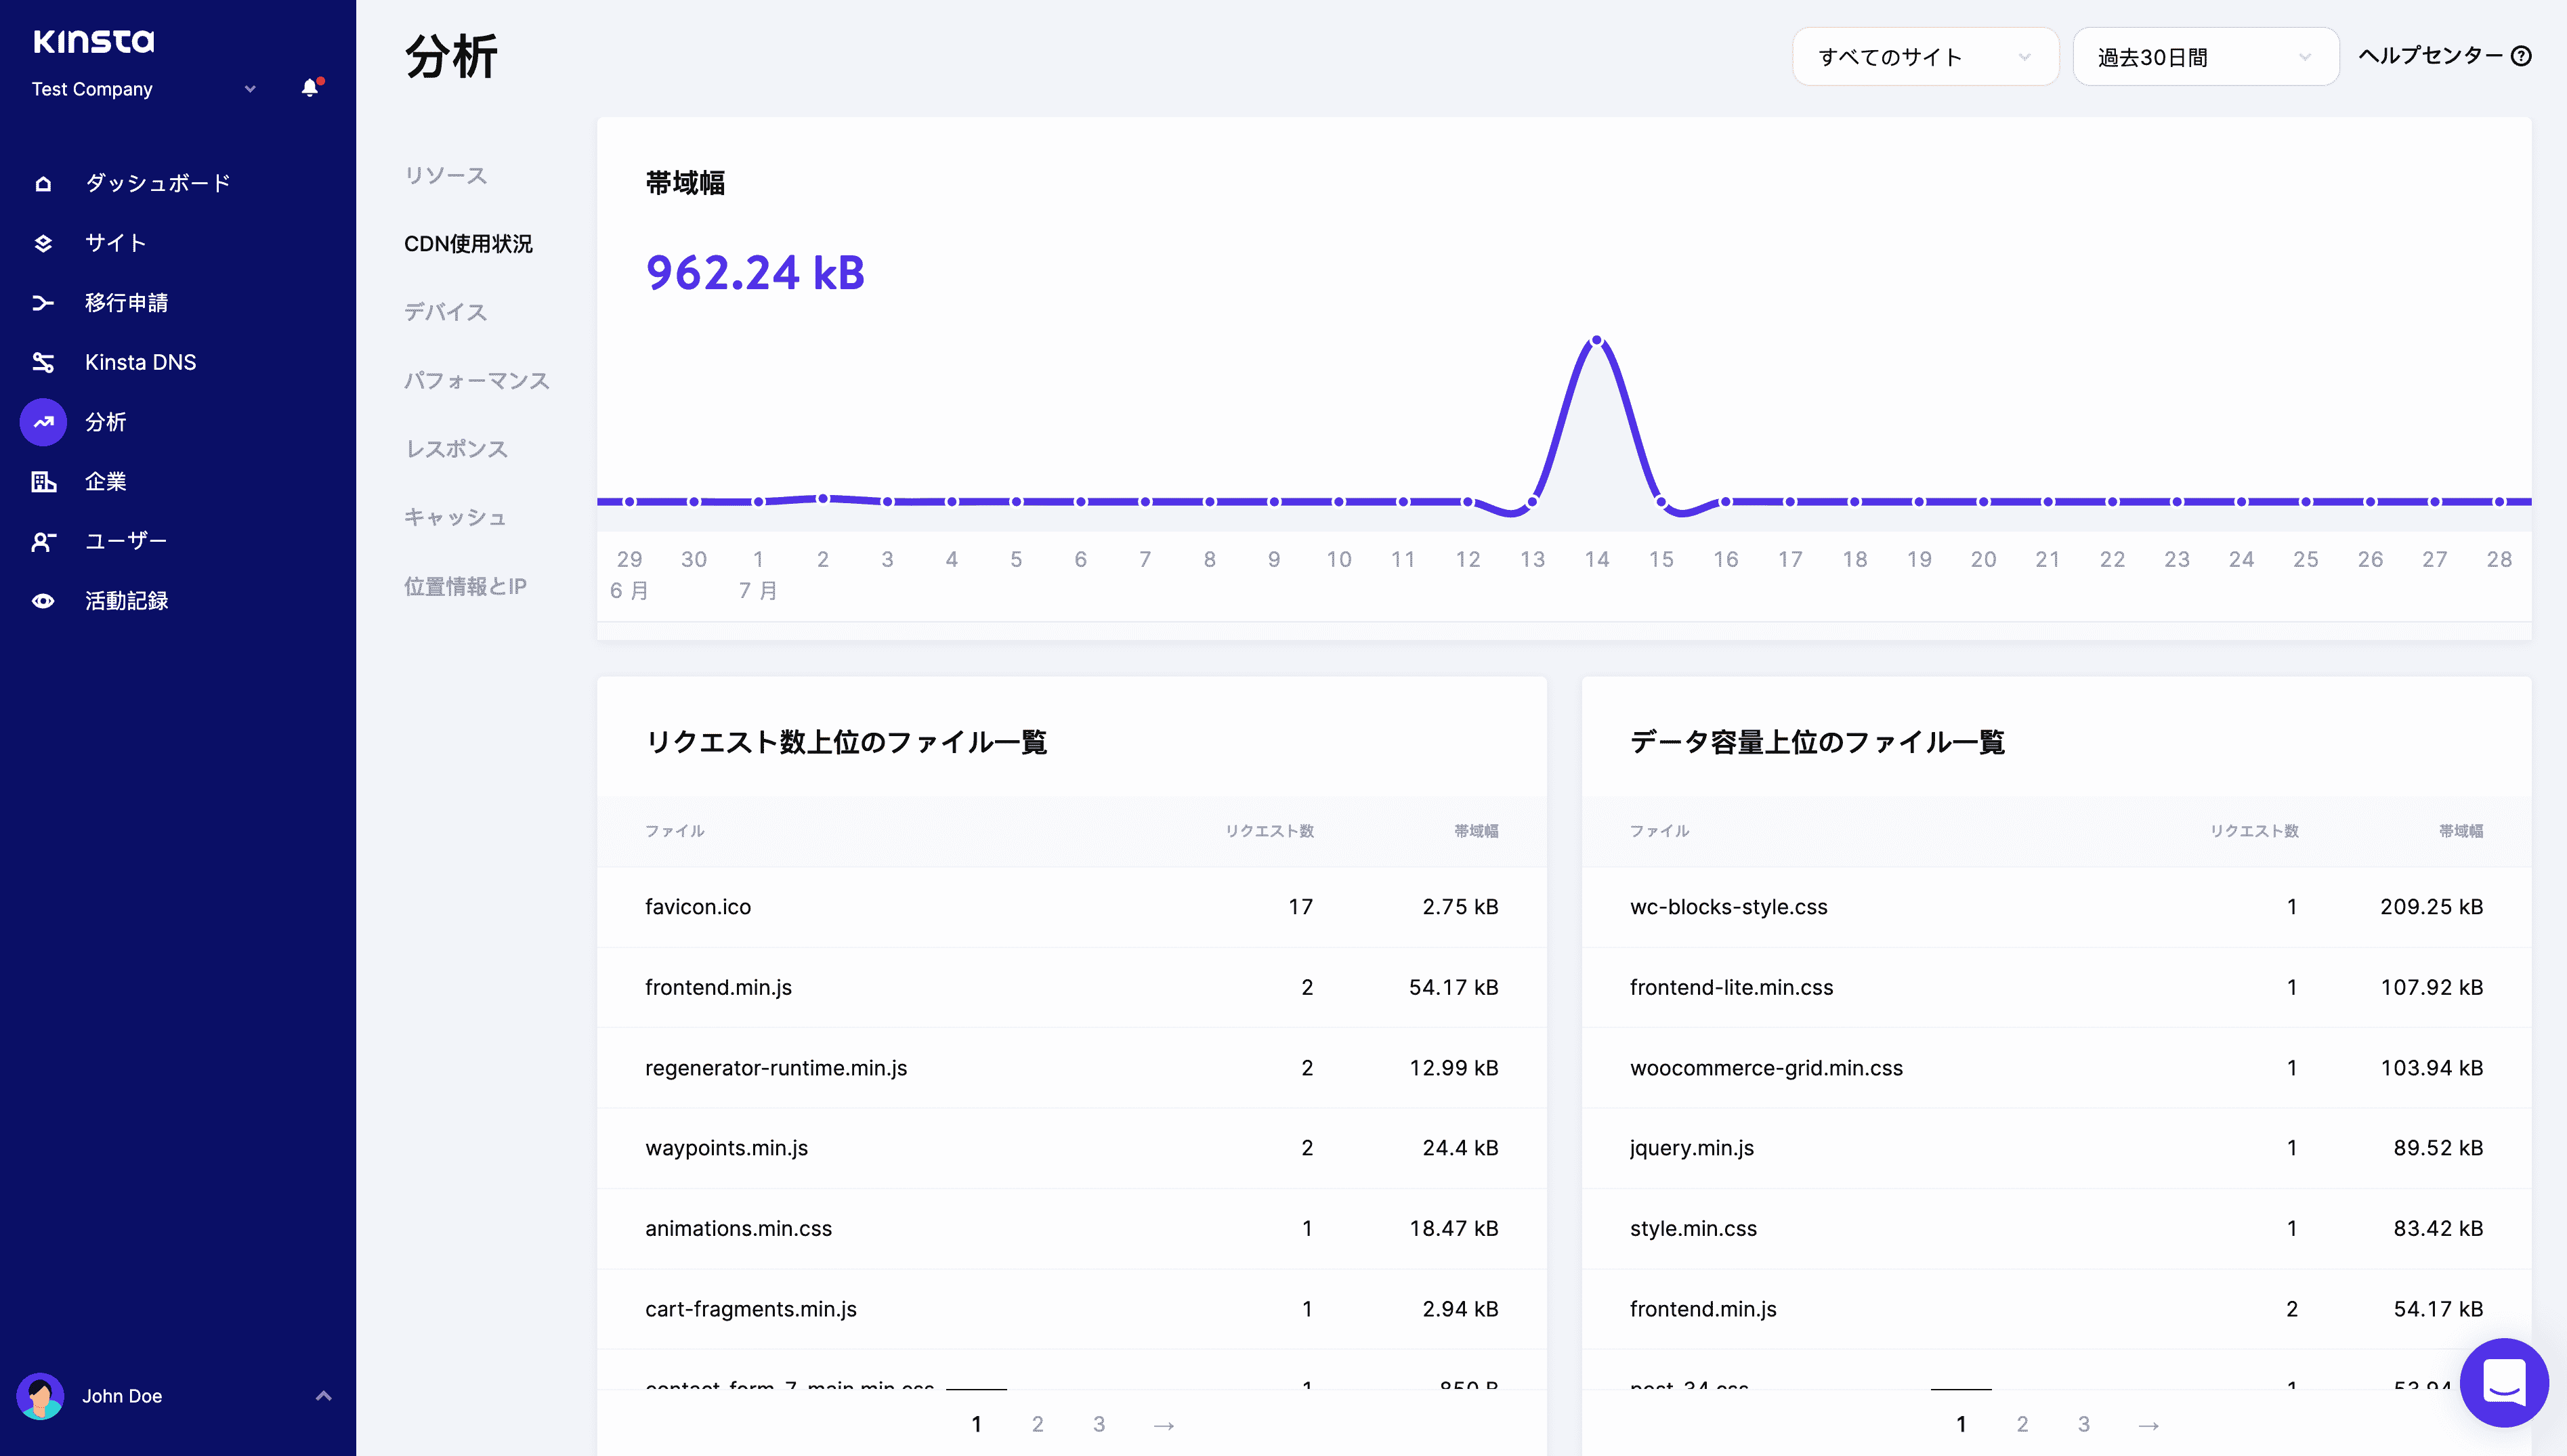2567x1456 pixels.
Task: Go to page 2 of the request list
Action: click(x=1037, y=1424)
